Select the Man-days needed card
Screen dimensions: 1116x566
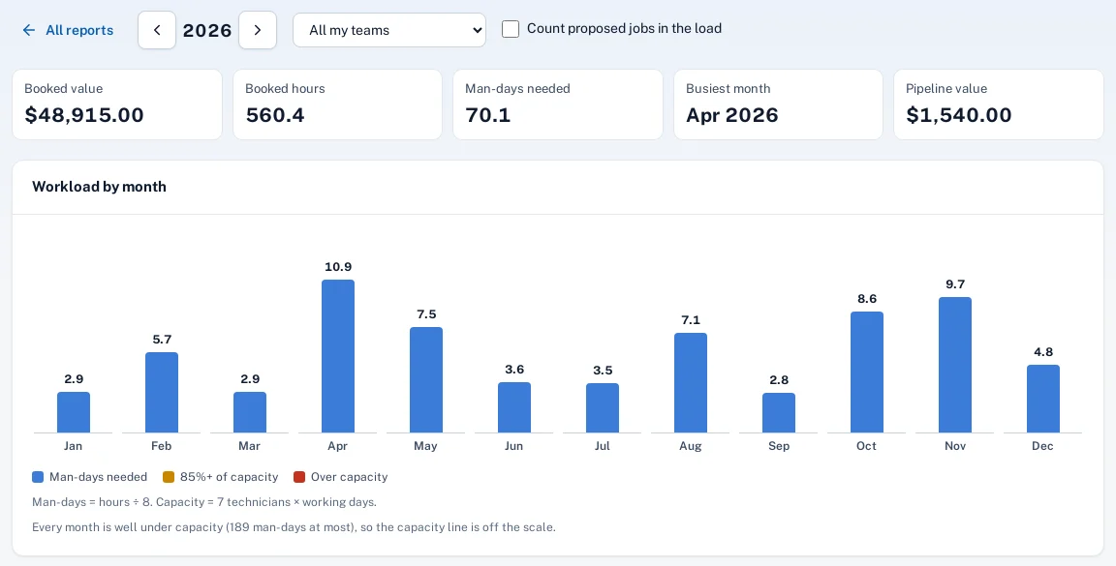558,104
